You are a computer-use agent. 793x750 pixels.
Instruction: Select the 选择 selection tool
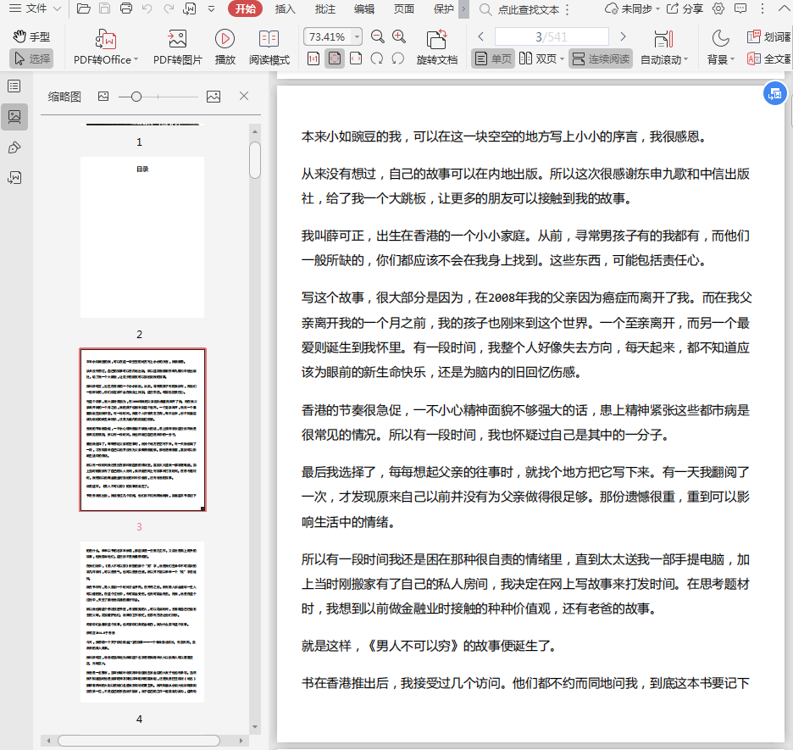[x=31, y=58]
